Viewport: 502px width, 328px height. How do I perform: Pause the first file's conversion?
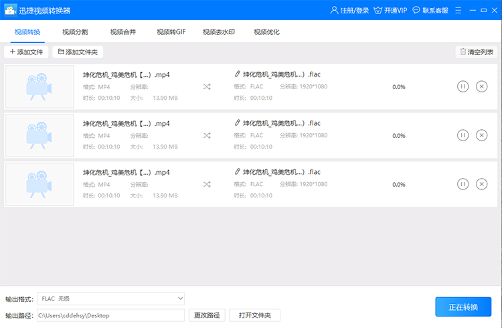pos(463,86)
